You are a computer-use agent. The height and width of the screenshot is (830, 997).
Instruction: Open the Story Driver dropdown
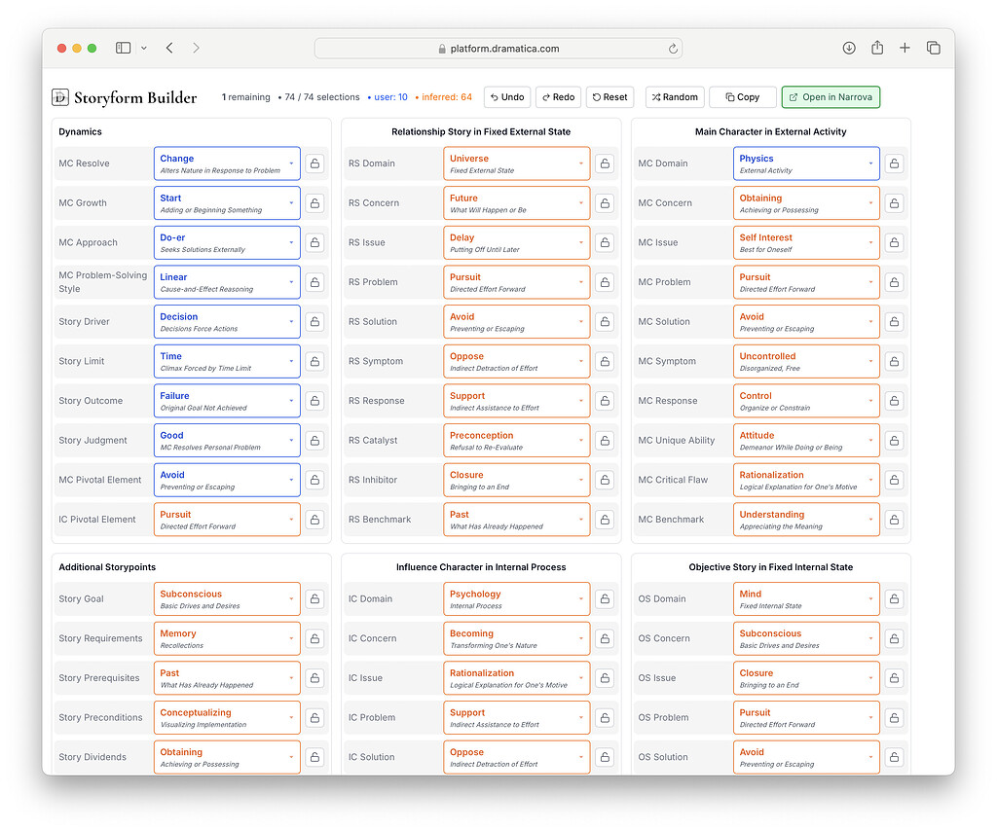pyautogui.click(x=226, y=321)
